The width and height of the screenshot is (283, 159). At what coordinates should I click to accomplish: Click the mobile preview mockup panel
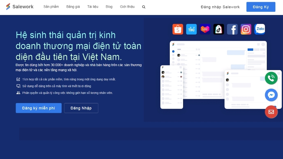pos(172,87)
